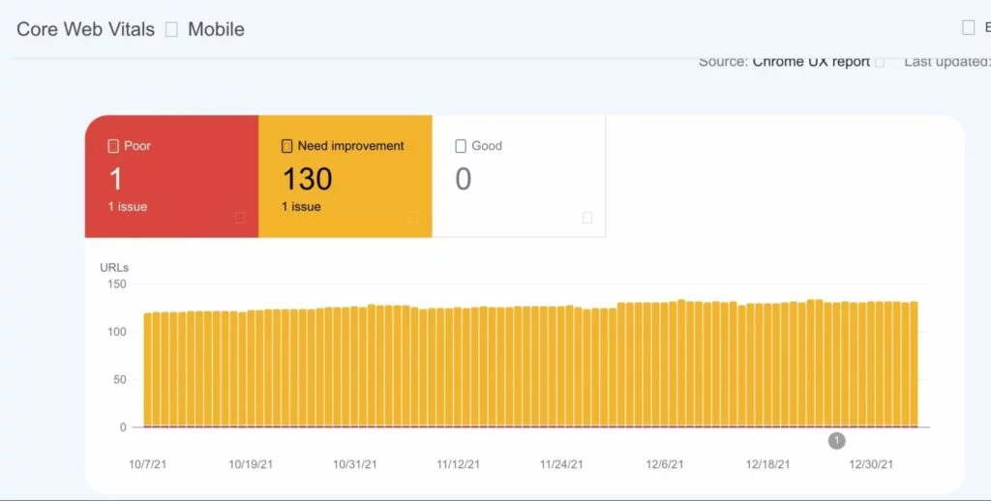Click the export icon at top right
This screenshot has width=991, height=501.
pyautogui.click(x=969, y=28)
